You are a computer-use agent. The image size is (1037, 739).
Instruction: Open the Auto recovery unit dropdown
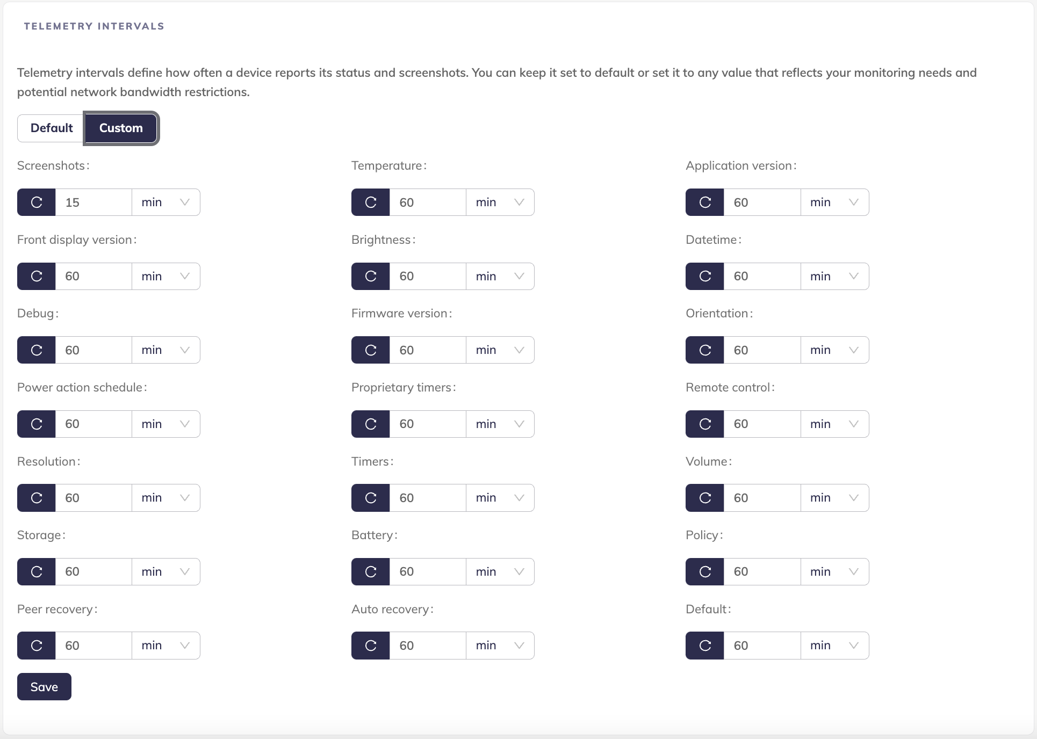pos(500,646)
